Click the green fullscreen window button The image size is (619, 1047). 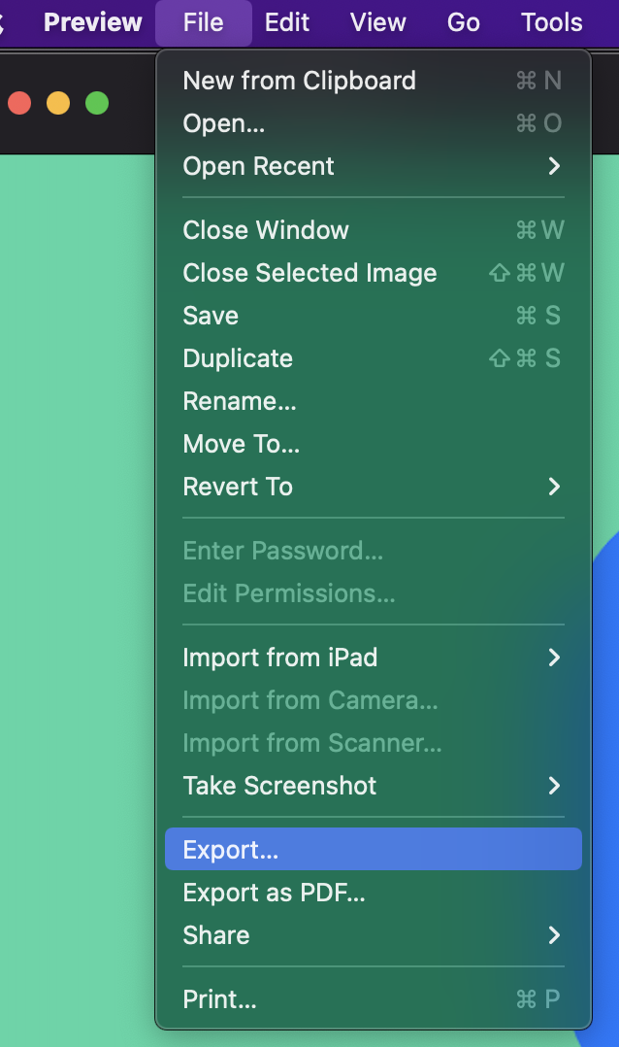tap(97, 104)
